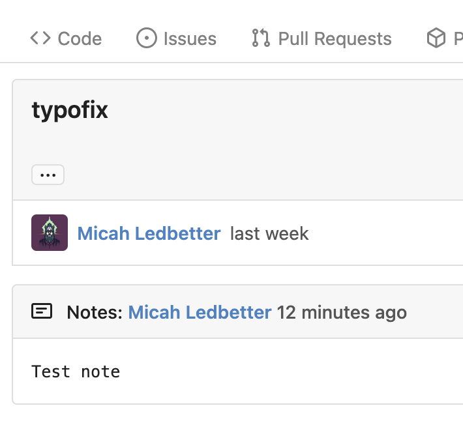Click the "Notes:" label

(x=95, y=313)
